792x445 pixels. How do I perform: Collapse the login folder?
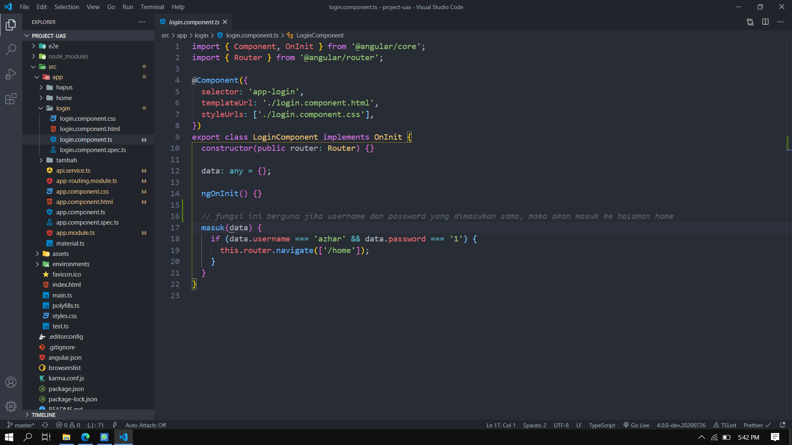[63, 108]
